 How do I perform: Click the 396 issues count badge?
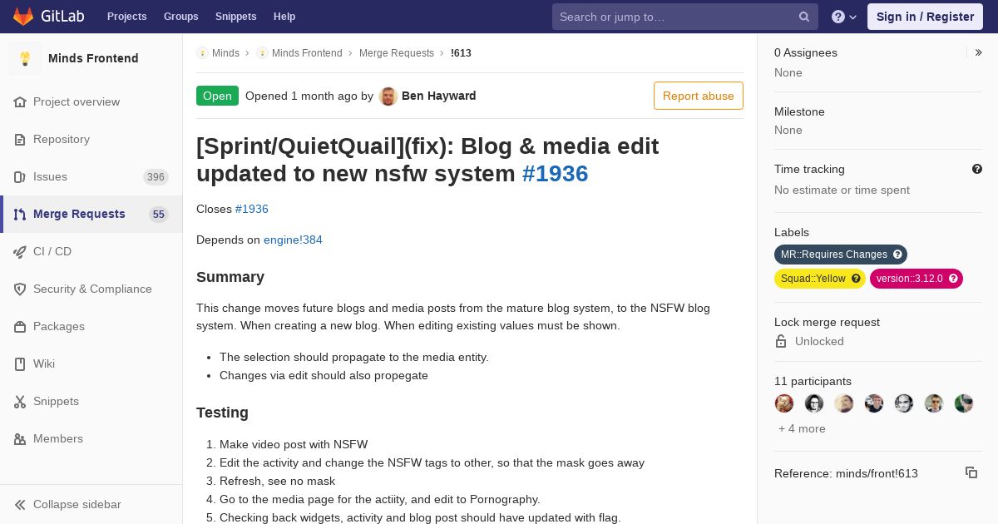pos(156,176)
